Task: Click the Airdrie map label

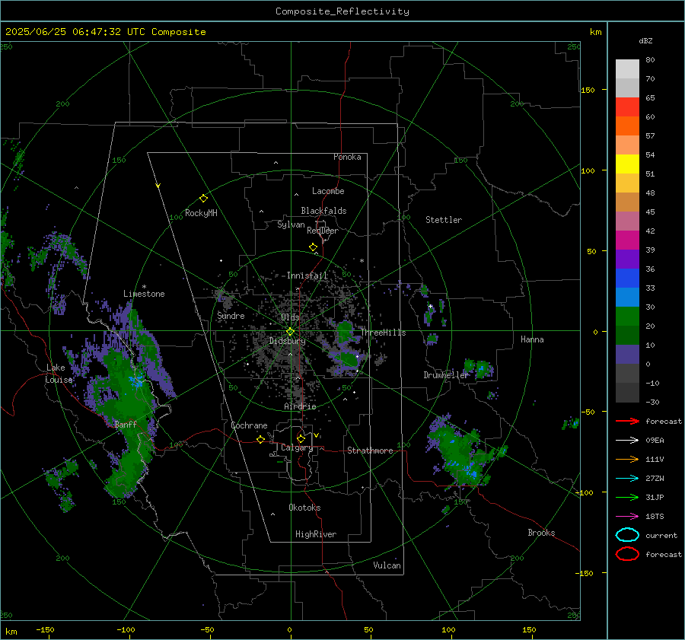Action: (300, 406)
